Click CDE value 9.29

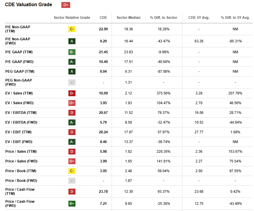103,41
